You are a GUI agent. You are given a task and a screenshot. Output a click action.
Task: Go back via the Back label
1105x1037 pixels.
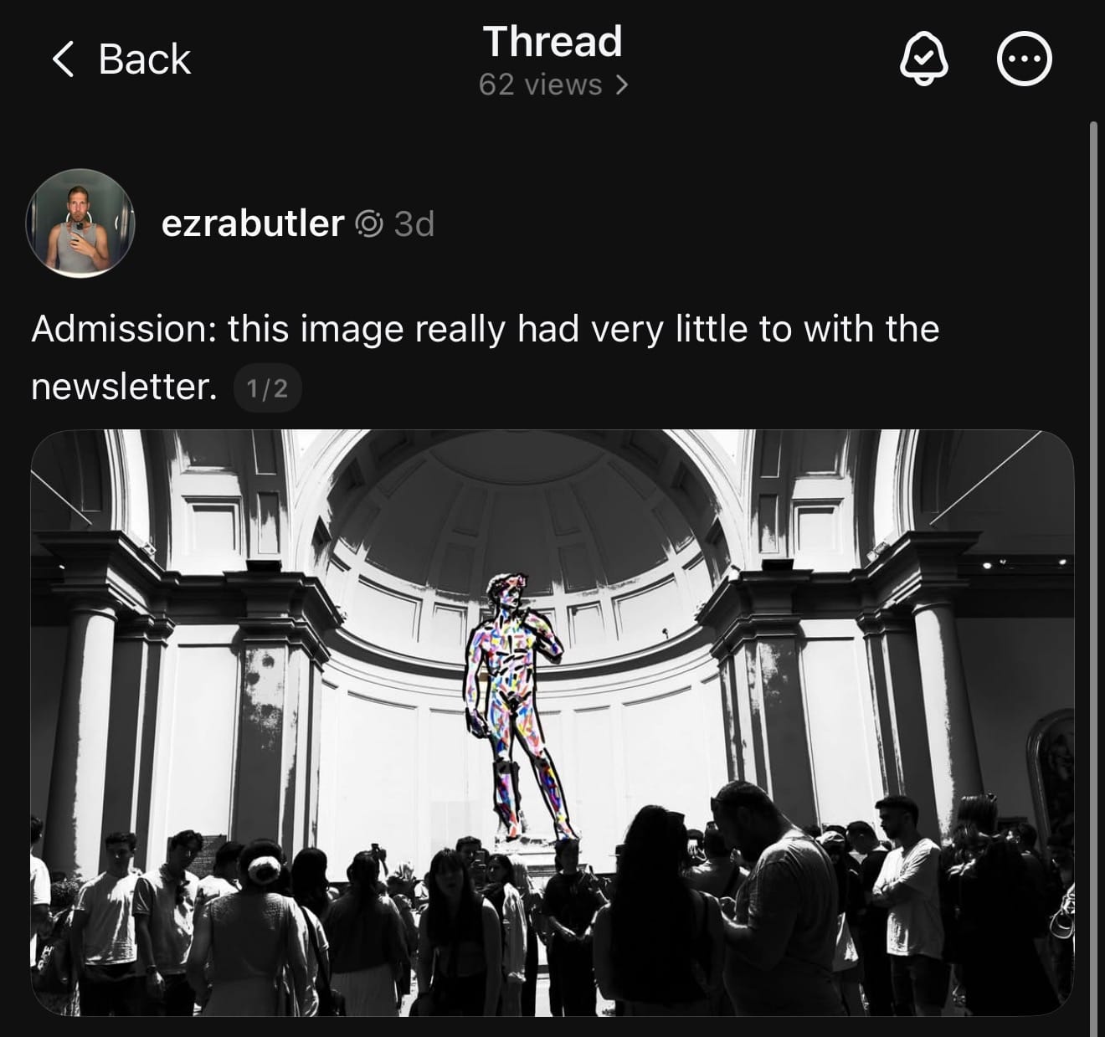pyautogui.click(x=144, y=59)
